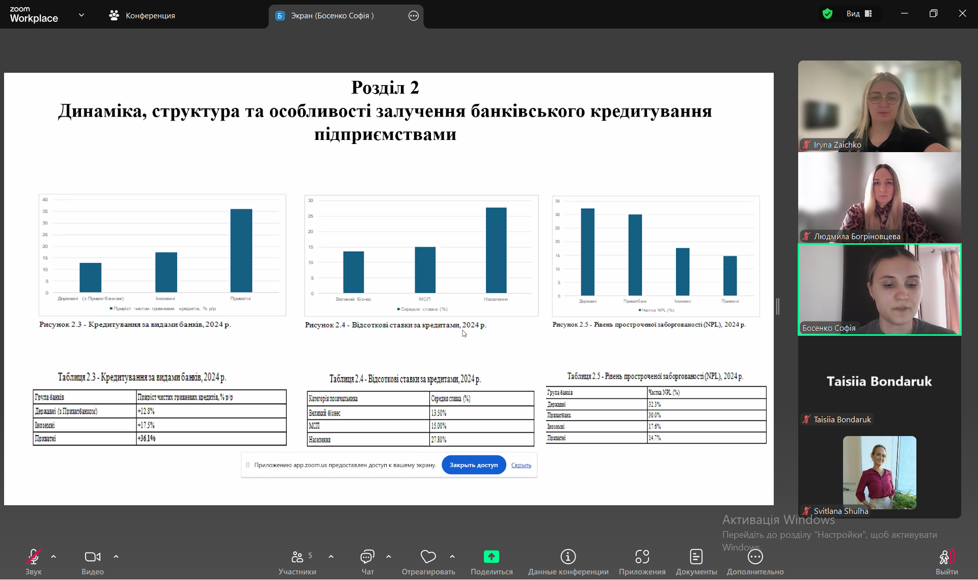This screenshot has width=978, height=580.
Task: Open the Документы icon
Action: (696, 557)
